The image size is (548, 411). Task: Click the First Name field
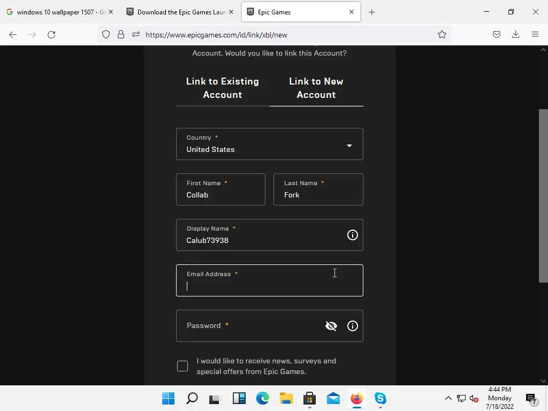(220, 189)
